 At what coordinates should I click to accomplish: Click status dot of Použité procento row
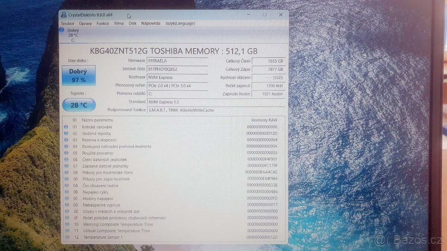pyautogui.click(x=66, y=153)
